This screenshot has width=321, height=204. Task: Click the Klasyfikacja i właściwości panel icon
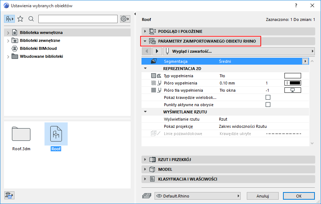point(152,179)
